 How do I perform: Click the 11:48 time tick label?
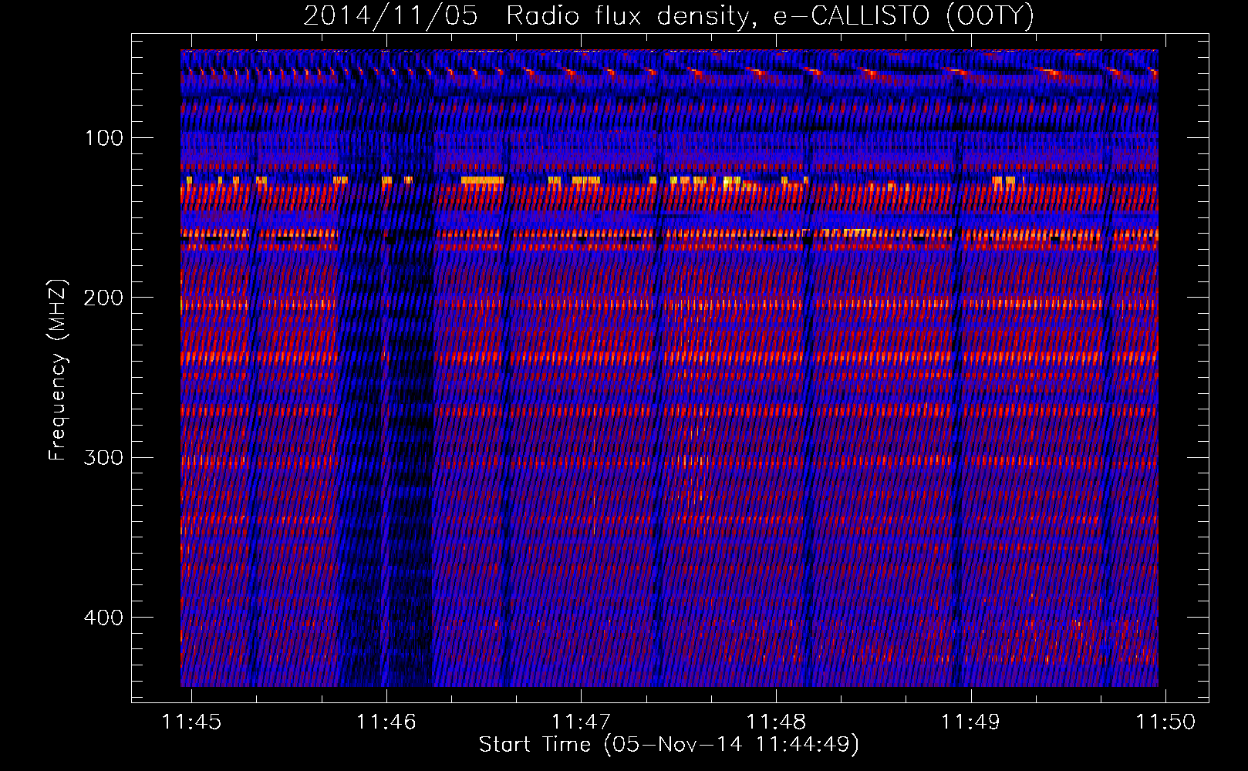pyautogui.click(x=776, y=722)
